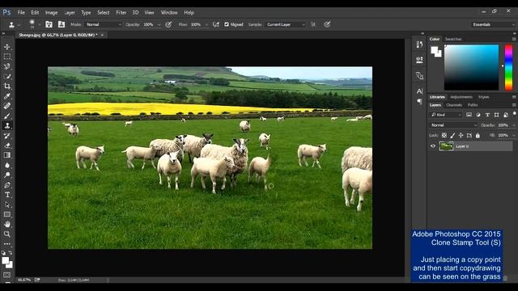
Task: Open the Flow value dropdown
Action: click(206, 25)
